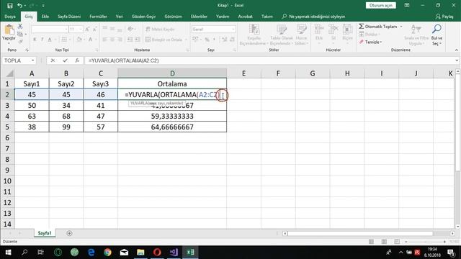Click the Windows Start button
This screenshot has width=461, height=259.
(x=8, y=253)
